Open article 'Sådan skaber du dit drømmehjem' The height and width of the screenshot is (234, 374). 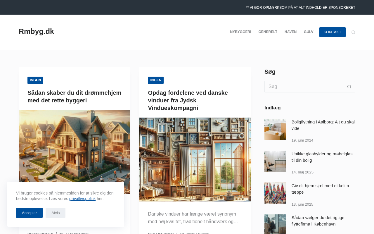tap(74, 97)
